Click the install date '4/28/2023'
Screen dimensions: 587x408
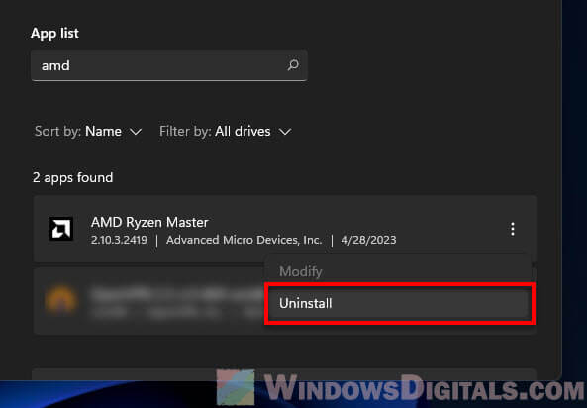pyautogui.click(x=368, y=240)
